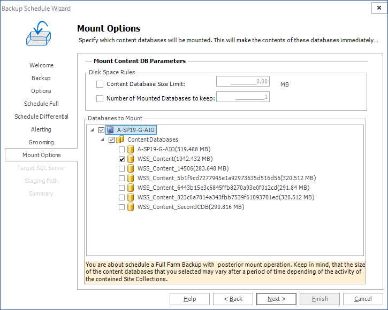Click the ContentDatabases folder icon
The width and height of the screenshot is (388, 310).
(120, 139)
